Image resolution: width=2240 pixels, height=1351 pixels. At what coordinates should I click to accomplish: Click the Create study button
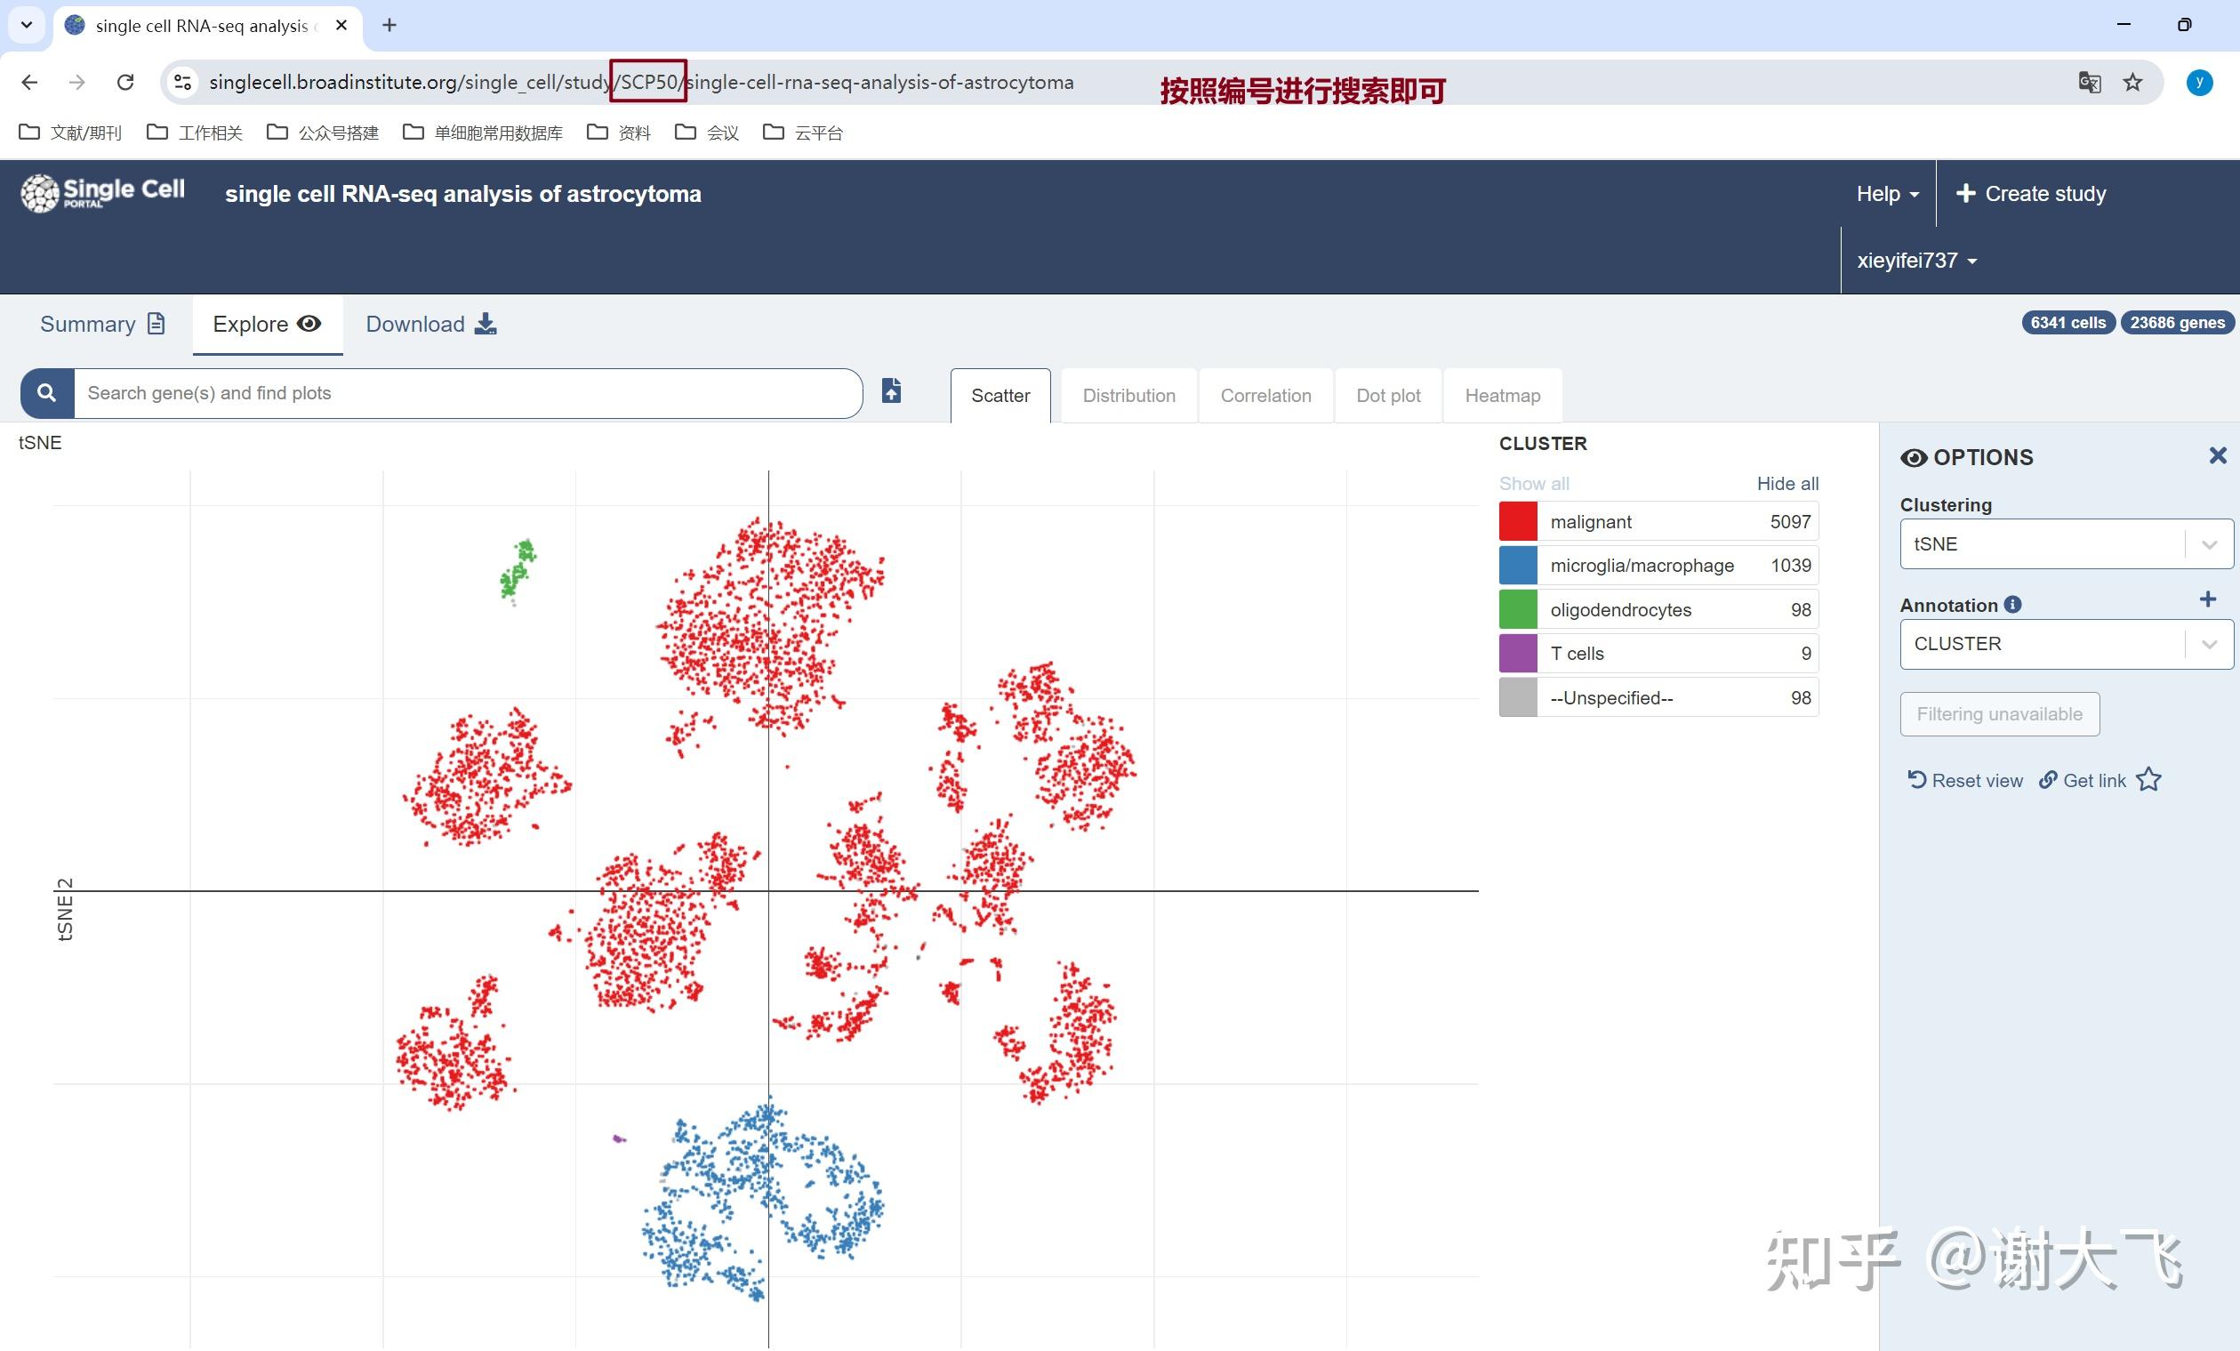pos(2030,194)
